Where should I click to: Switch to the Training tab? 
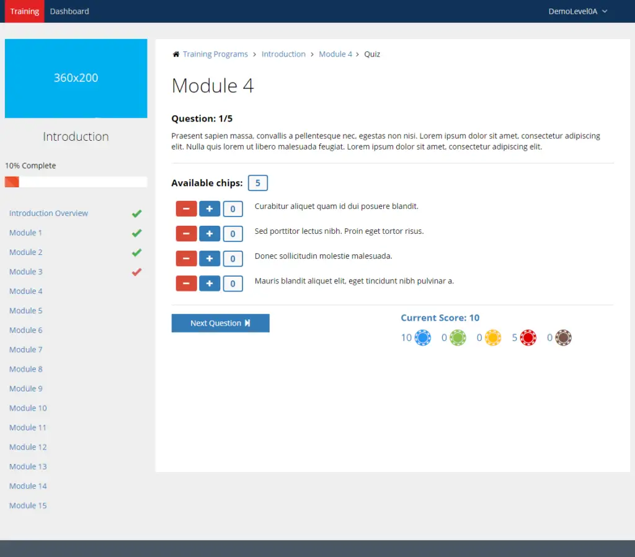25,11
